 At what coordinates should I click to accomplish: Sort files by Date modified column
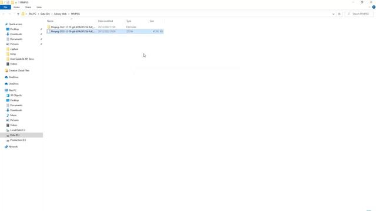105,21
